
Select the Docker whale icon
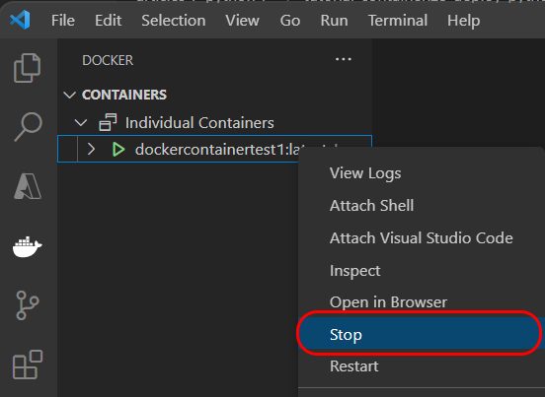(27, 246)
